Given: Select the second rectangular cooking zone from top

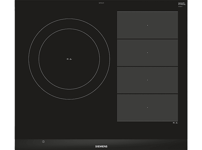Looking at the screenshot, I should click(147, 53).
